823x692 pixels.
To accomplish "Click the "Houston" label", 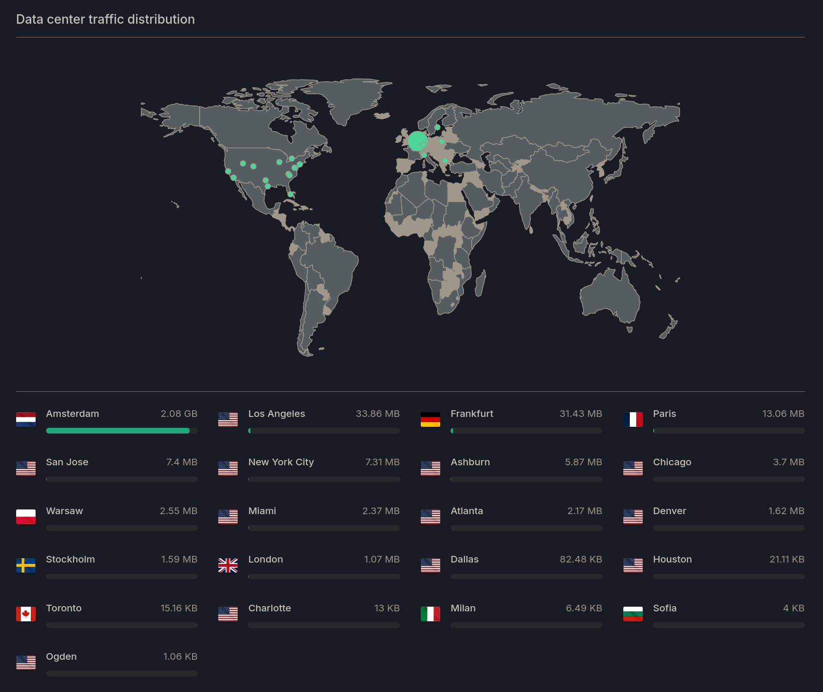I will click(672, 559).
